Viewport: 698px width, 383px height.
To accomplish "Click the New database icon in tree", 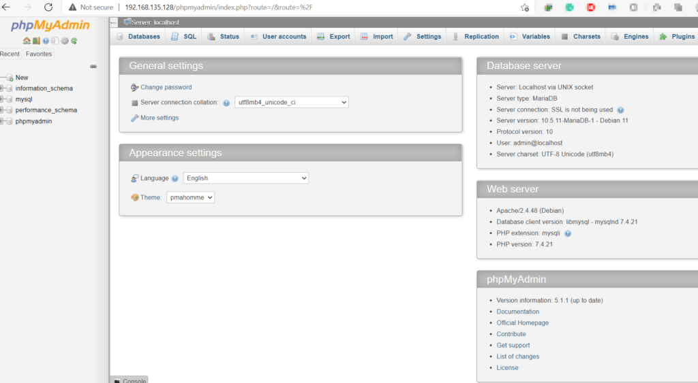I will 10,78.
